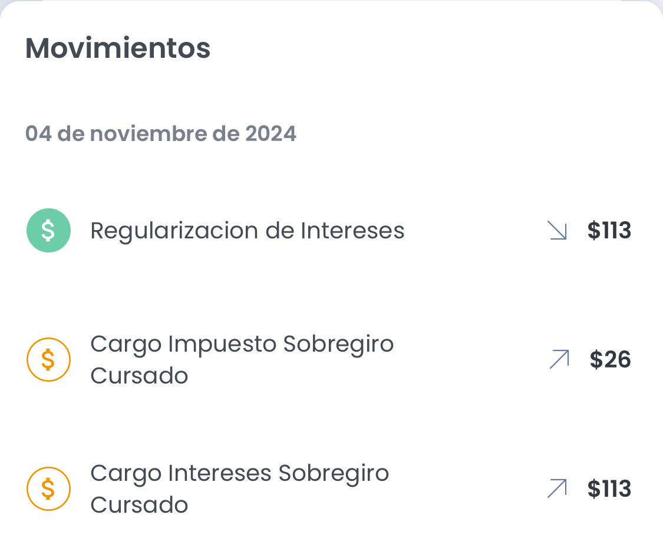Viewport: 663px width, 554px height.
Task: Select the $113 amount for Regularizacion de Intereses
Action: [x=609, y=231]
